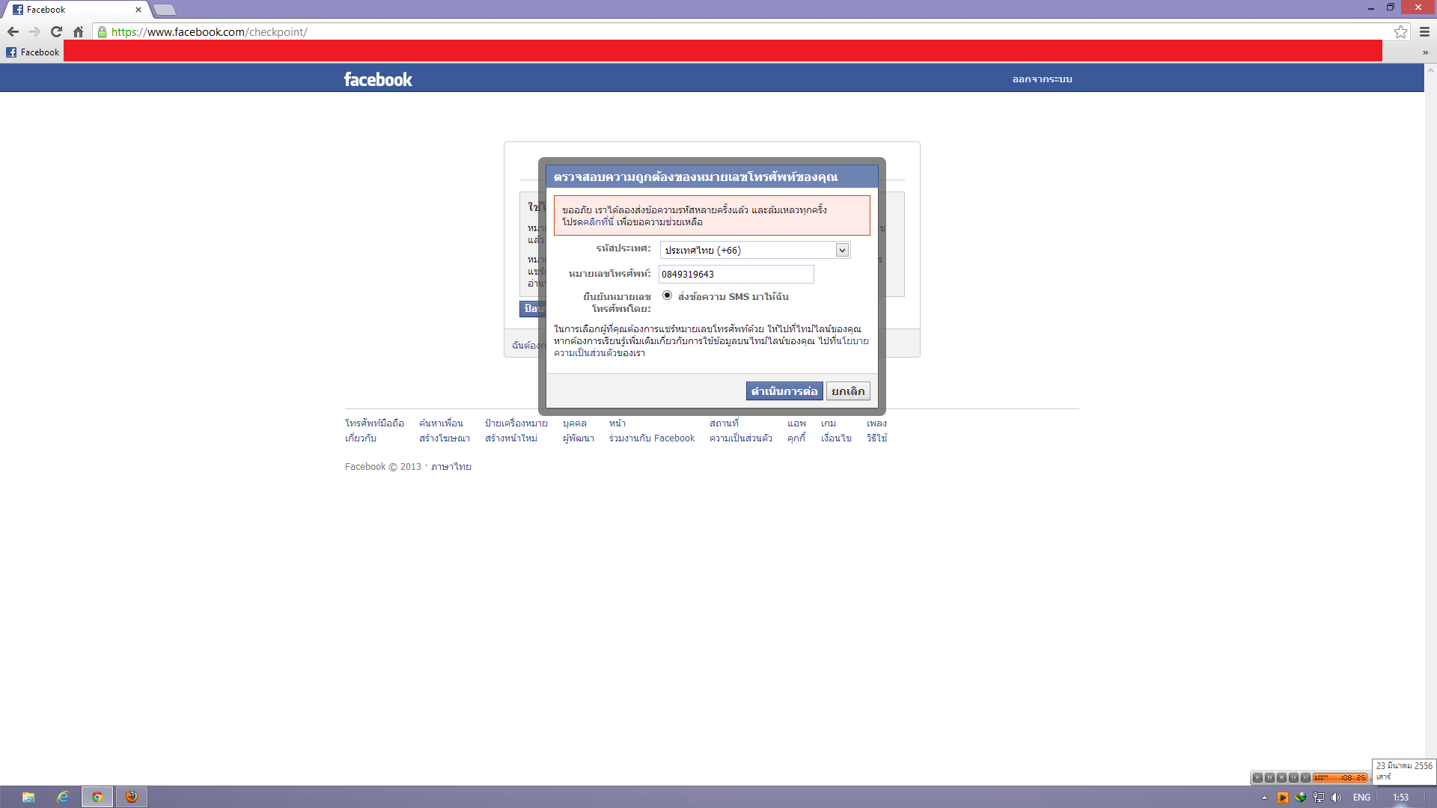Screen dimensions: 1437x808
Task: Open Internet Explorer from taskbar
Action: click(63, 797)
